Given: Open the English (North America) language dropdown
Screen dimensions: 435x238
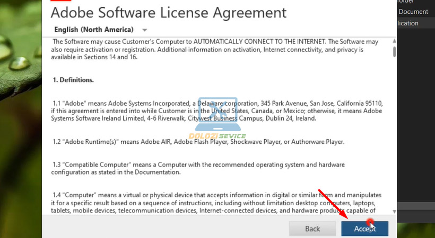Looking at the screenshot, I should coord(94,30).
